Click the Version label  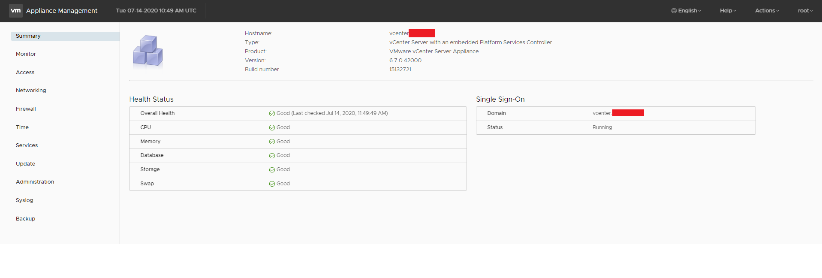click(255, 60)
